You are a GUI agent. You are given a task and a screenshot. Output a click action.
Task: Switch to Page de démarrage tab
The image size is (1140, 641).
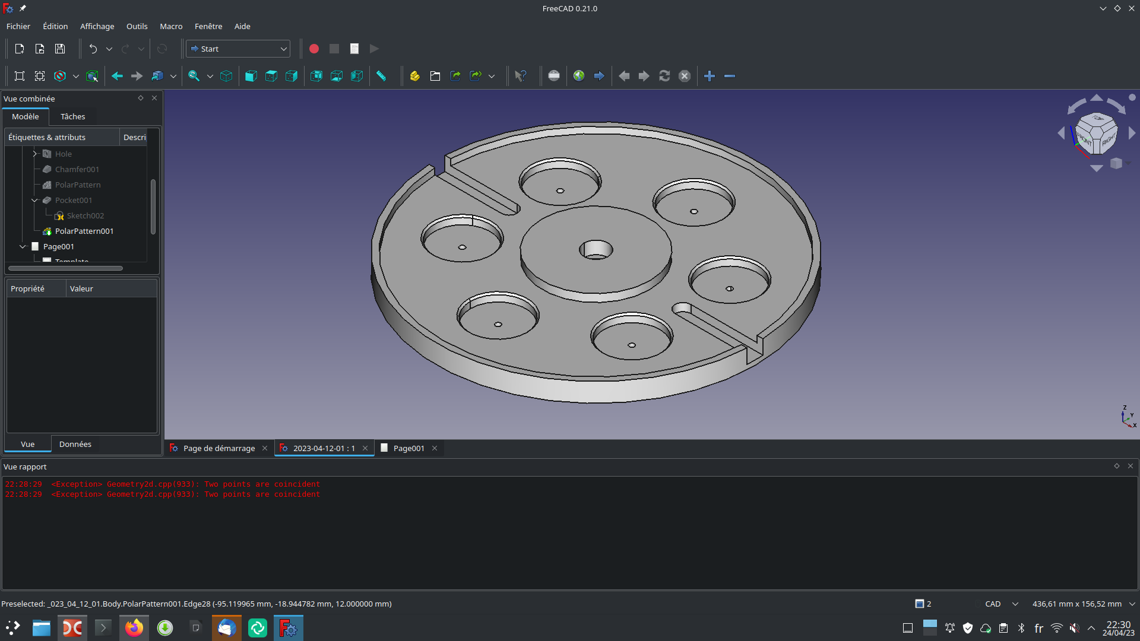(x=219, y=448)
